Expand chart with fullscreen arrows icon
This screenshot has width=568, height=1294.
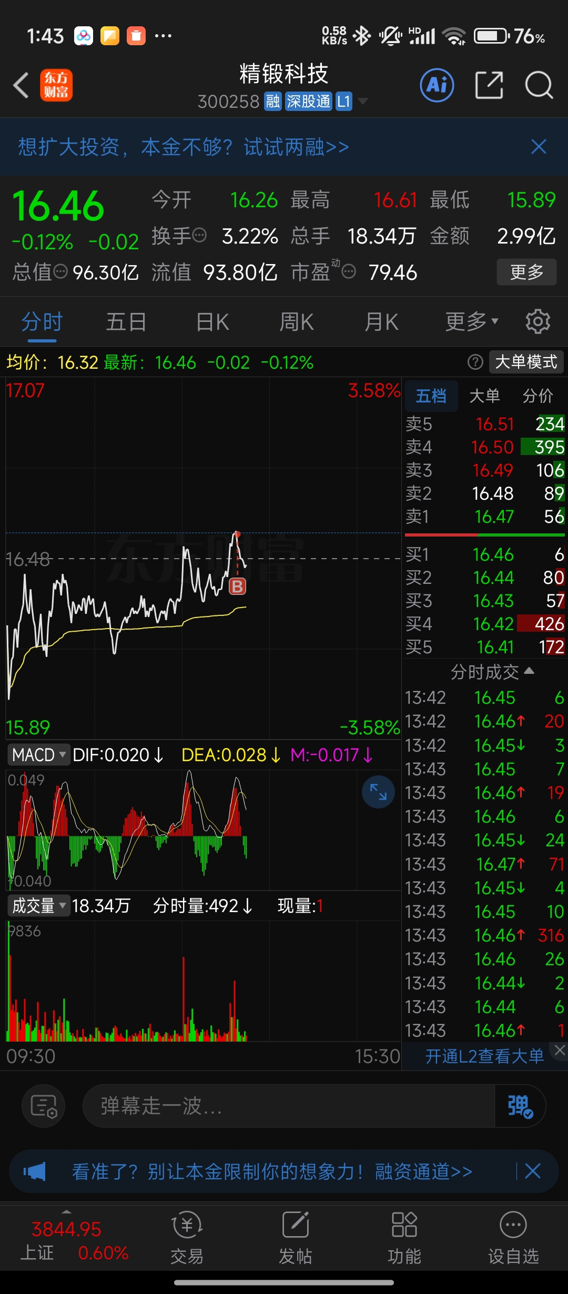(x=378, y=792)
